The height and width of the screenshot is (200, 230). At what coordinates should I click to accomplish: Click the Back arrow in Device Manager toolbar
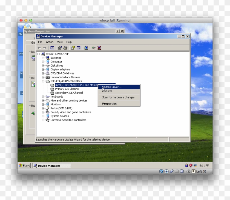coord(39,48)
